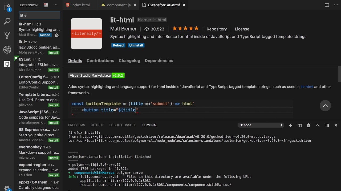Install the evermonkey extension
The width and height of the screenshot is (341, 191).
(54, 158)
